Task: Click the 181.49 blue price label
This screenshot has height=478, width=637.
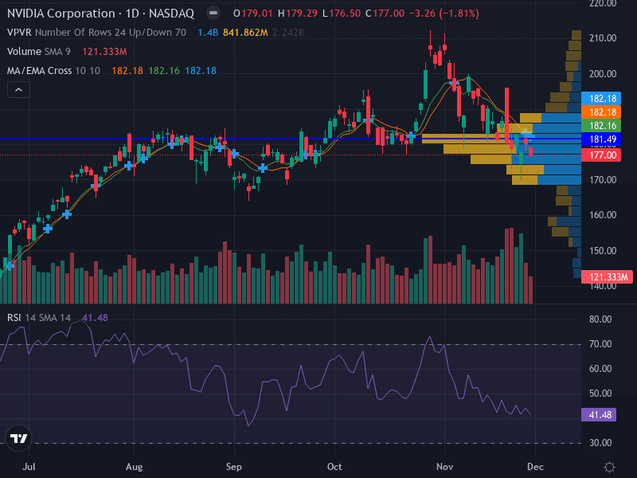Action: pos(601,139)
